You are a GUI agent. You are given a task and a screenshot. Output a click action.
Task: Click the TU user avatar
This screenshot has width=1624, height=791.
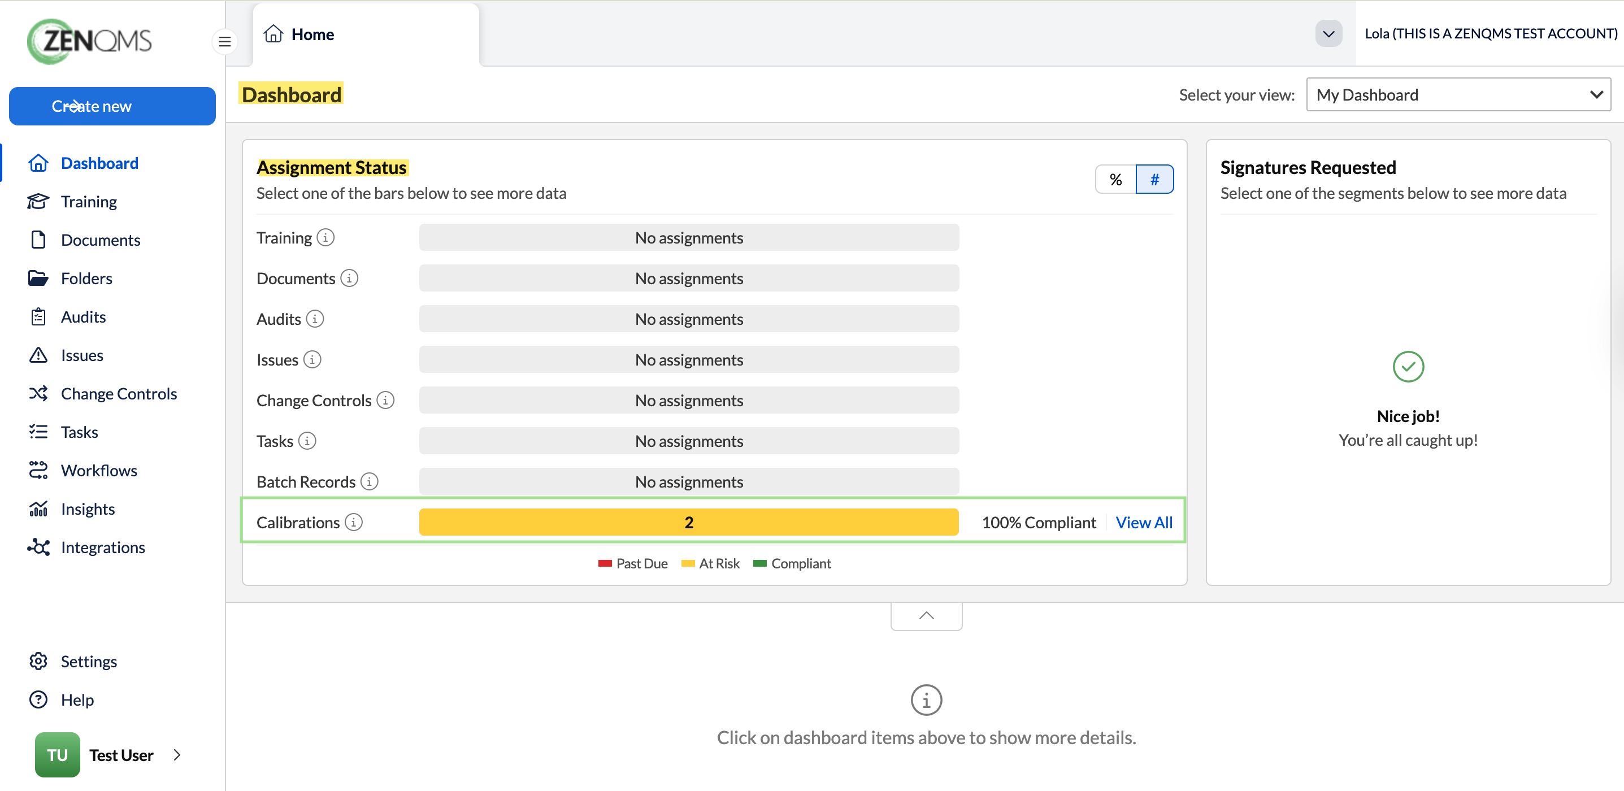tap(58, 754)
